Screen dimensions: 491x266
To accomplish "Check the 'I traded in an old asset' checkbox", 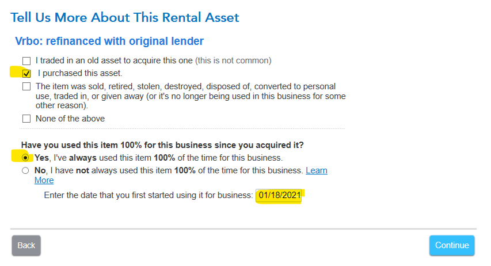I will (26, 61).
